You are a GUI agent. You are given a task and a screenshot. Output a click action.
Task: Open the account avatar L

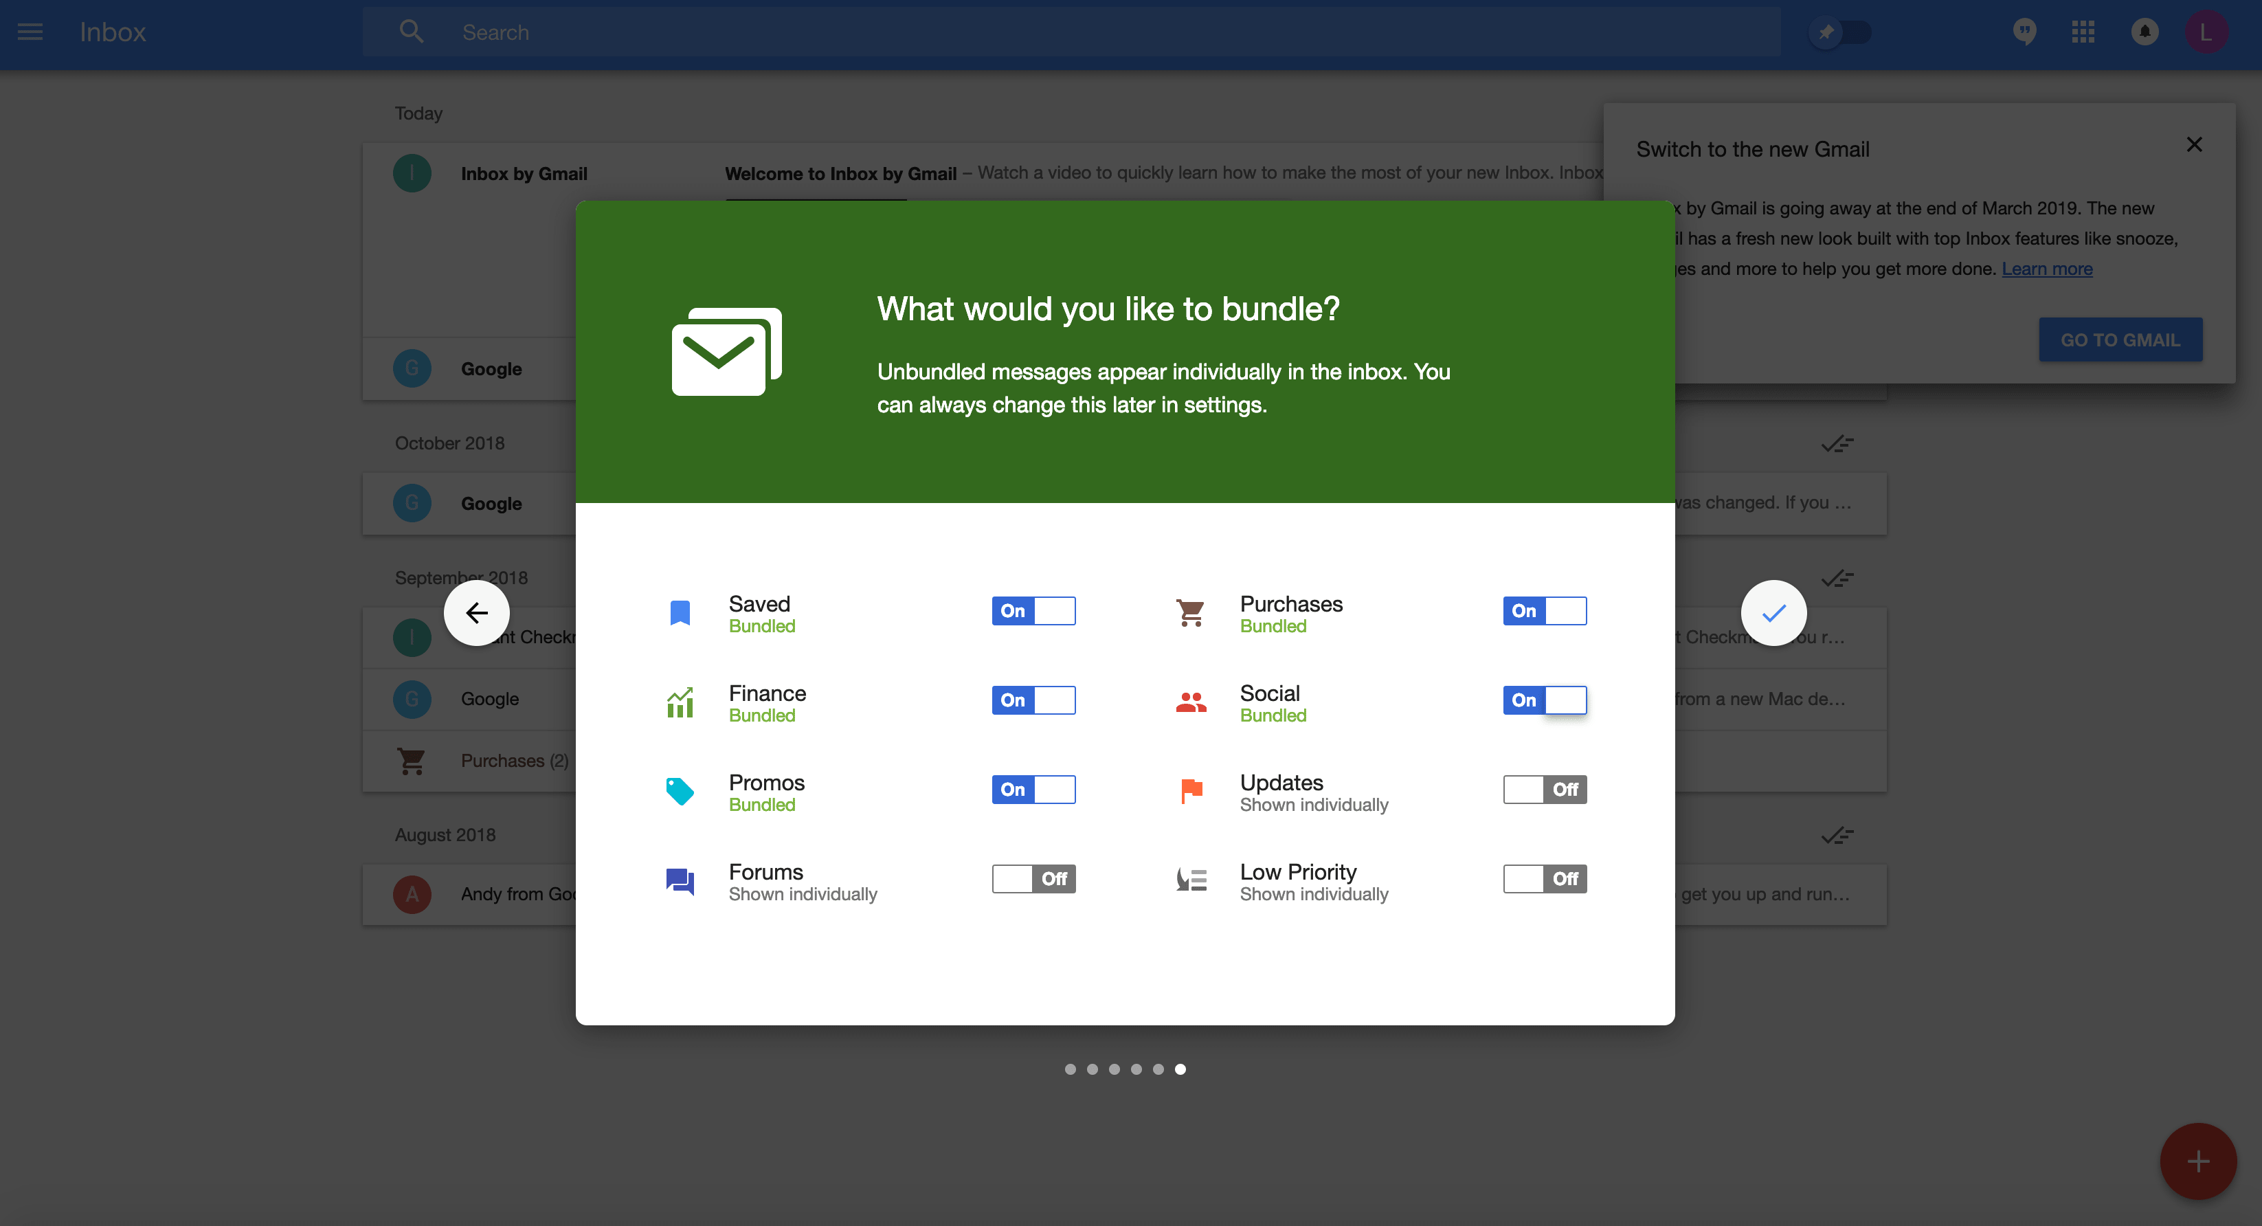pos(2205,32)
